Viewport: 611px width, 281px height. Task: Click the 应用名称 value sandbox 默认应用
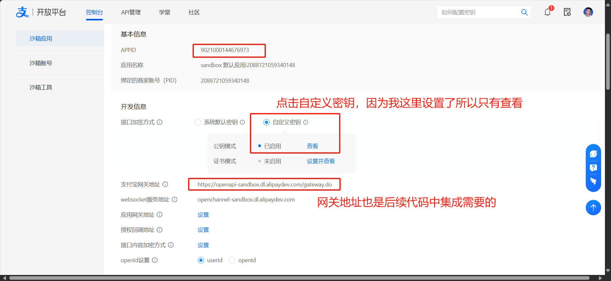point(248,65)
